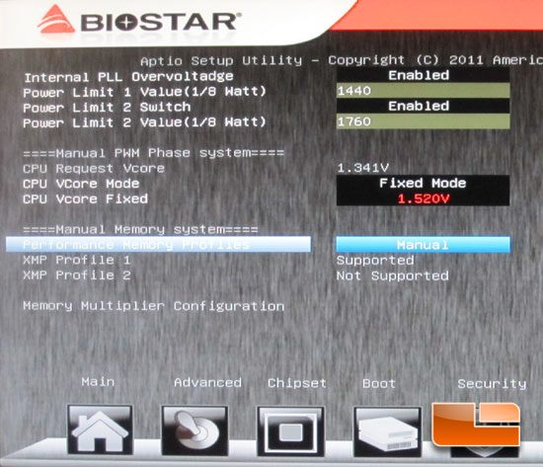Image resolution: width=543 pixels, height=467 pixels.
Task: Change CPU VCore Mode Fixed Mode option
Action: coord(423,183)
